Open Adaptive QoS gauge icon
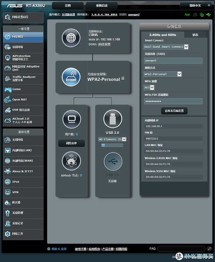 pyautogui.click(x=8, y=68)
